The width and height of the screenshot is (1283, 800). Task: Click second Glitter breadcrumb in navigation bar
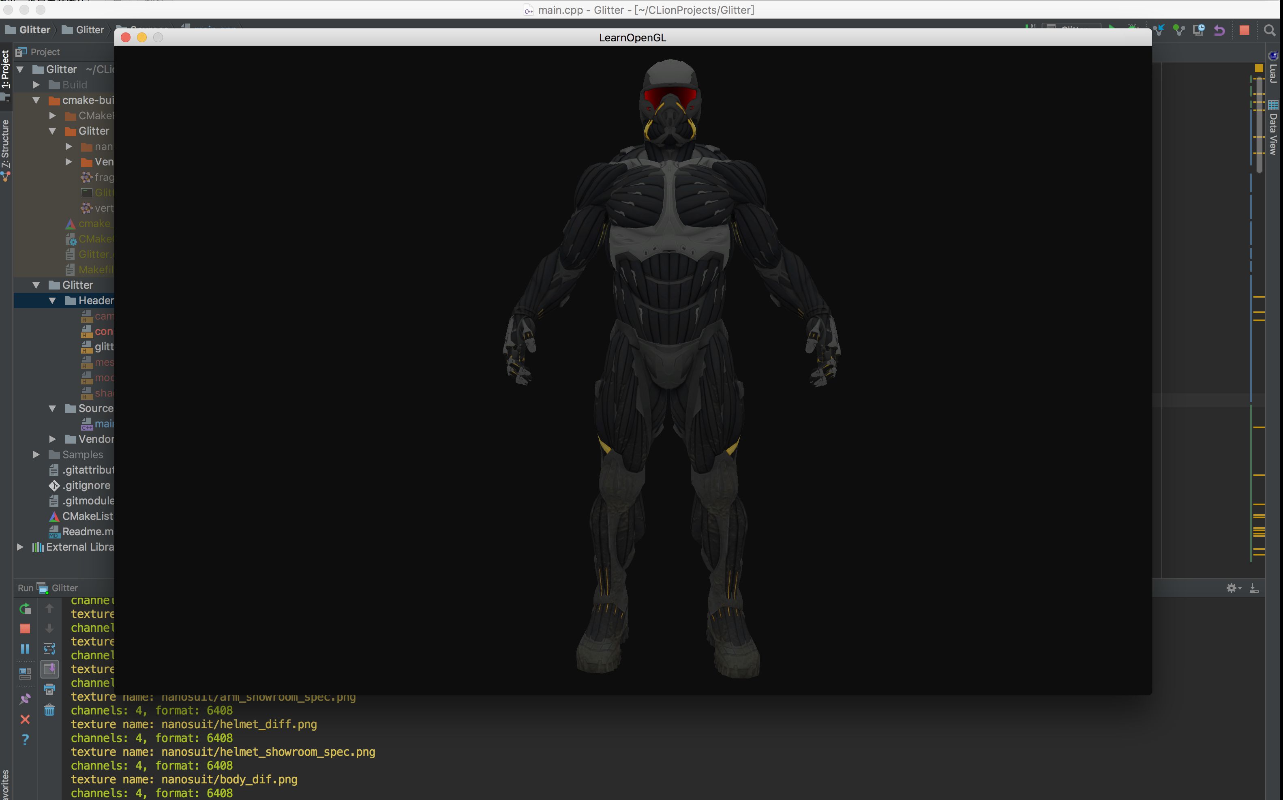tap(83, 30)
